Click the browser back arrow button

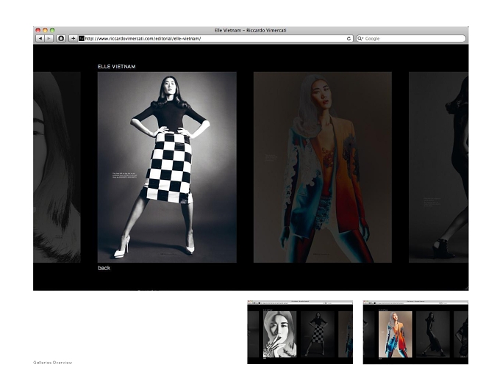point(40,38)
